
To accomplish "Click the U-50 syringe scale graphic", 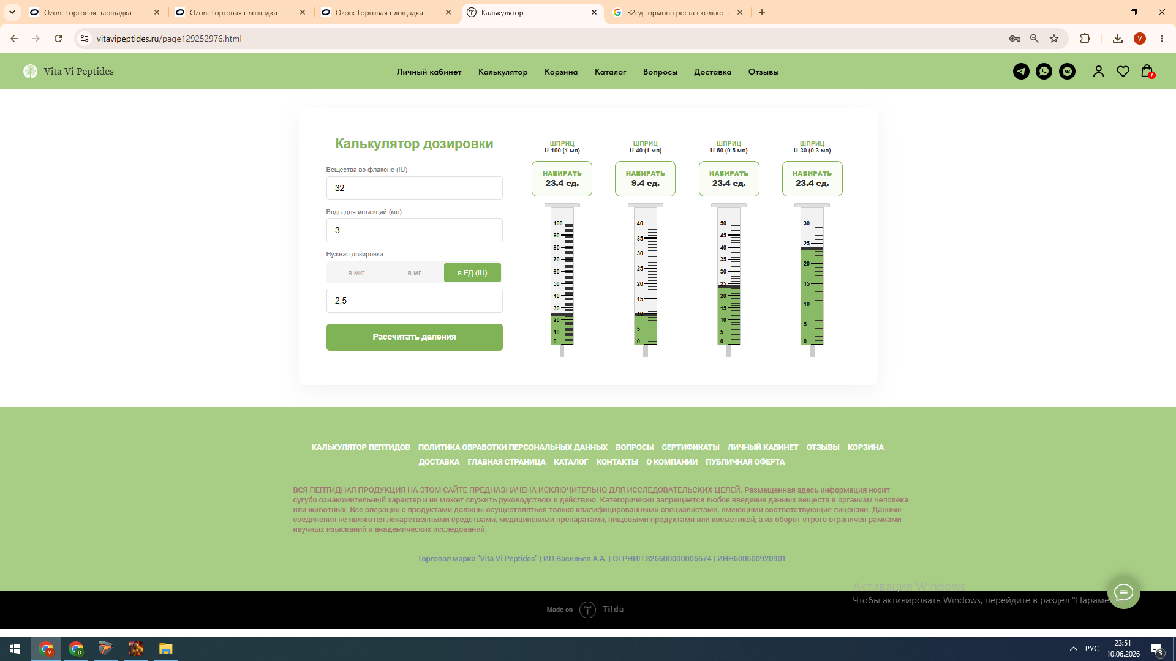I will [x=729, y=280].
